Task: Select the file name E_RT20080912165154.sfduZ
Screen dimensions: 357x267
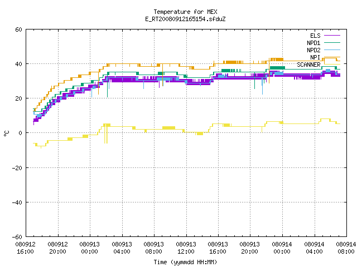Action: [x=185, y=19]
